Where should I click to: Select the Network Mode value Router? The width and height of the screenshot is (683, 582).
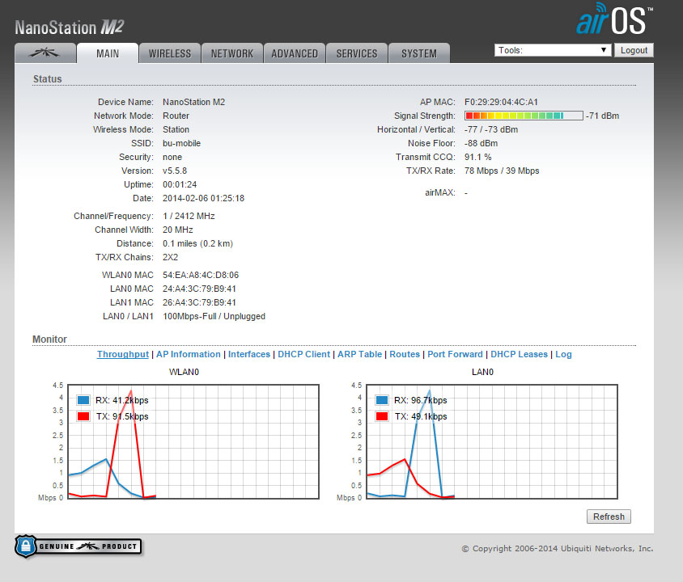pos(176,116)
